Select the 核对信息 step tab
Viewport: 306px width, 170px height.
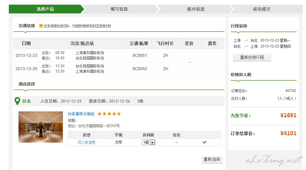point(196,9)
